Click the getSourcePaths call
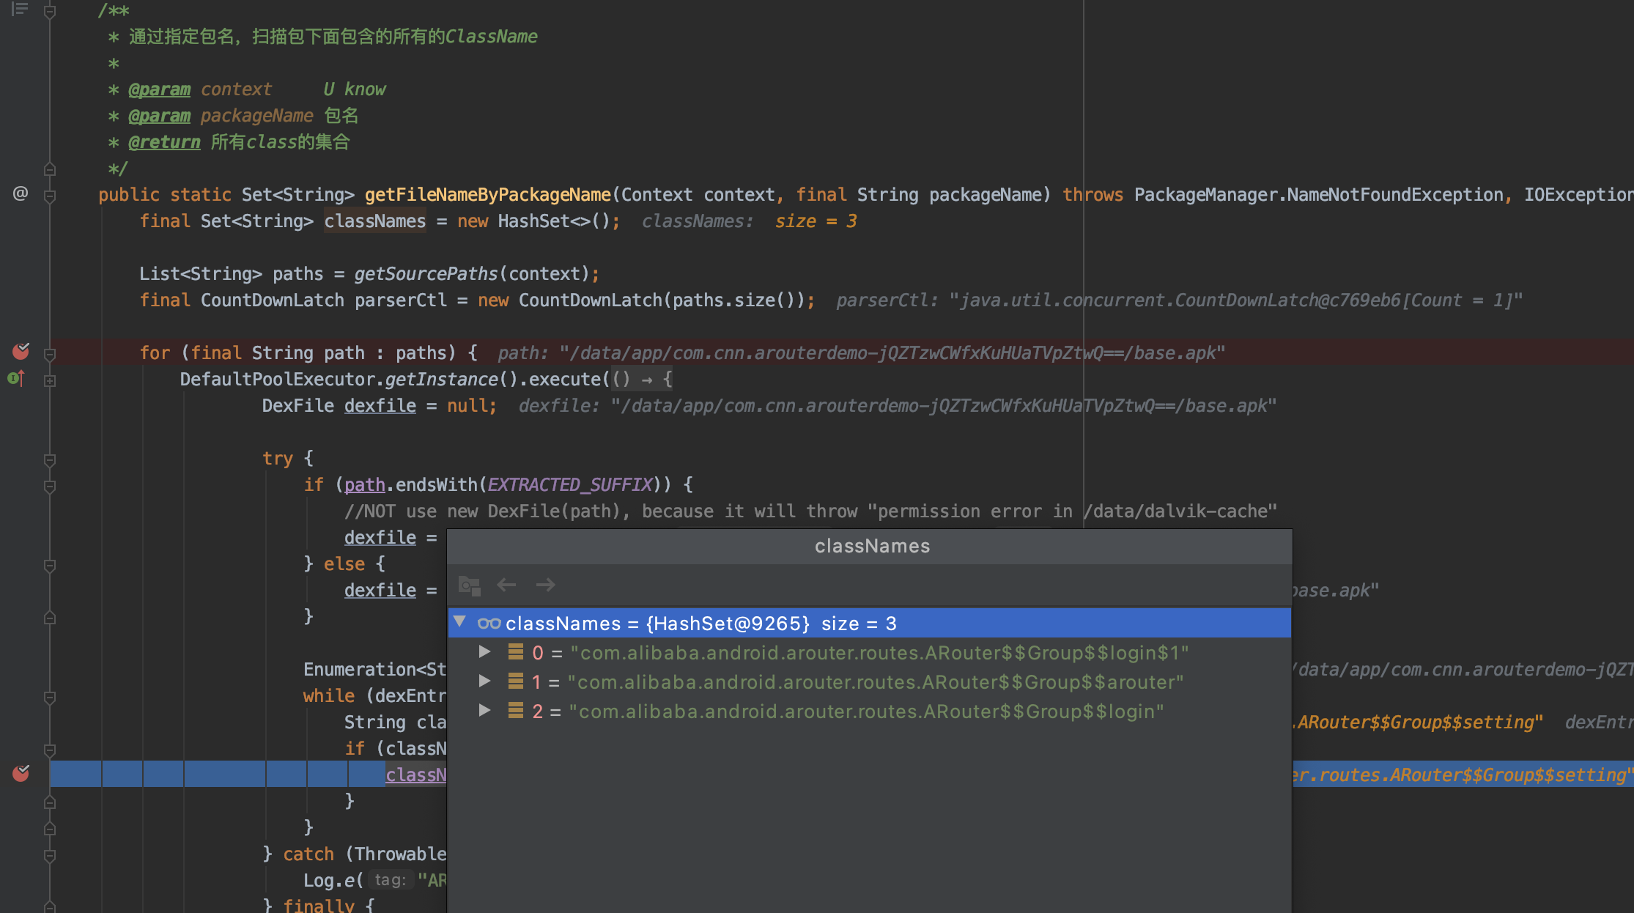 (x=426, y=274)
